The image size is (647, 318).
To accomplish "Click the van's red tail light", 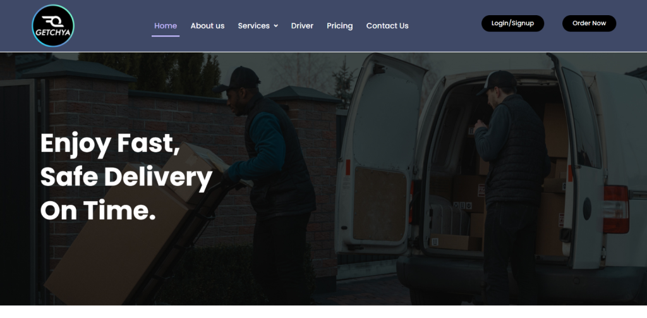I will (x=615, y=209).
